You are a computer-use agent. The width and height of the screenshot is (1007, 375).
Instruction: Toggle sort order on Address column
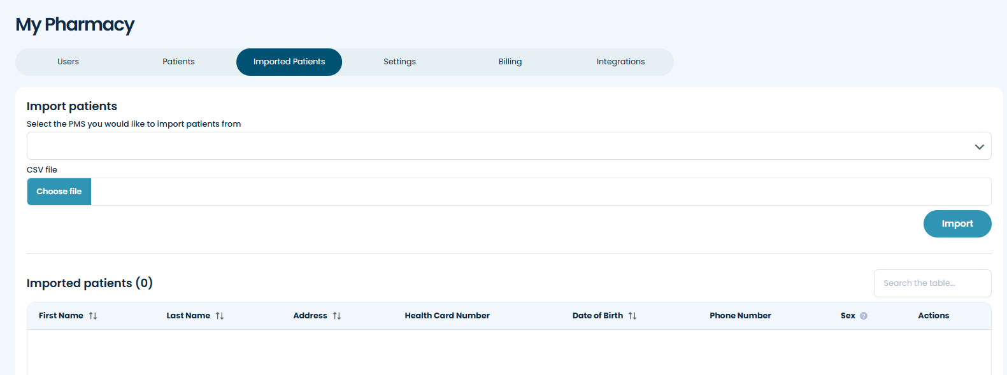point(337,316)
